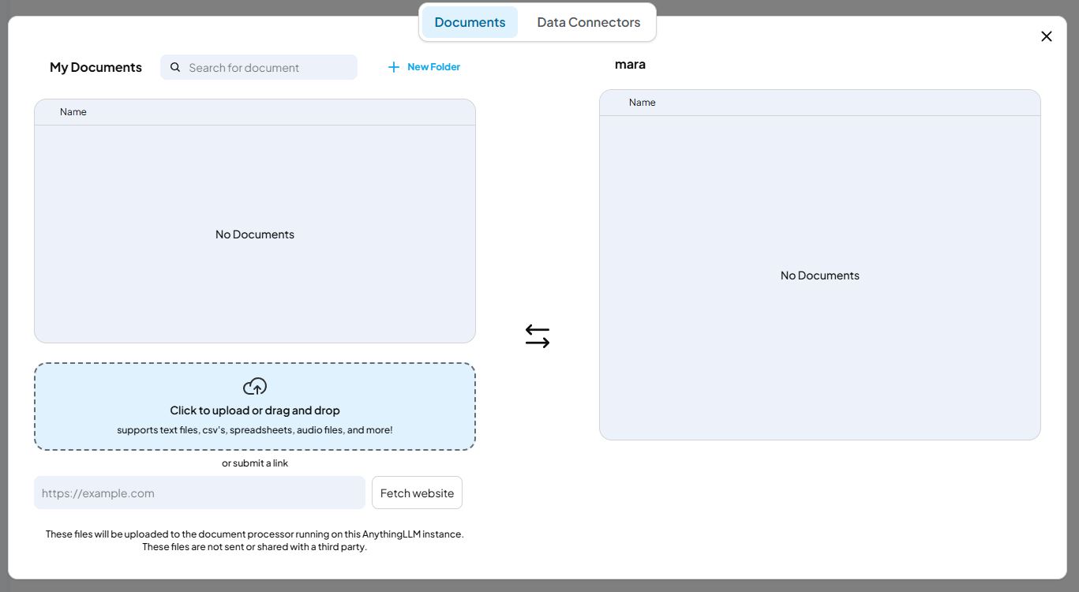The image size is (1079, 592).
Task: Click No Documents in mara workspace panel
Action: (819, 275)
